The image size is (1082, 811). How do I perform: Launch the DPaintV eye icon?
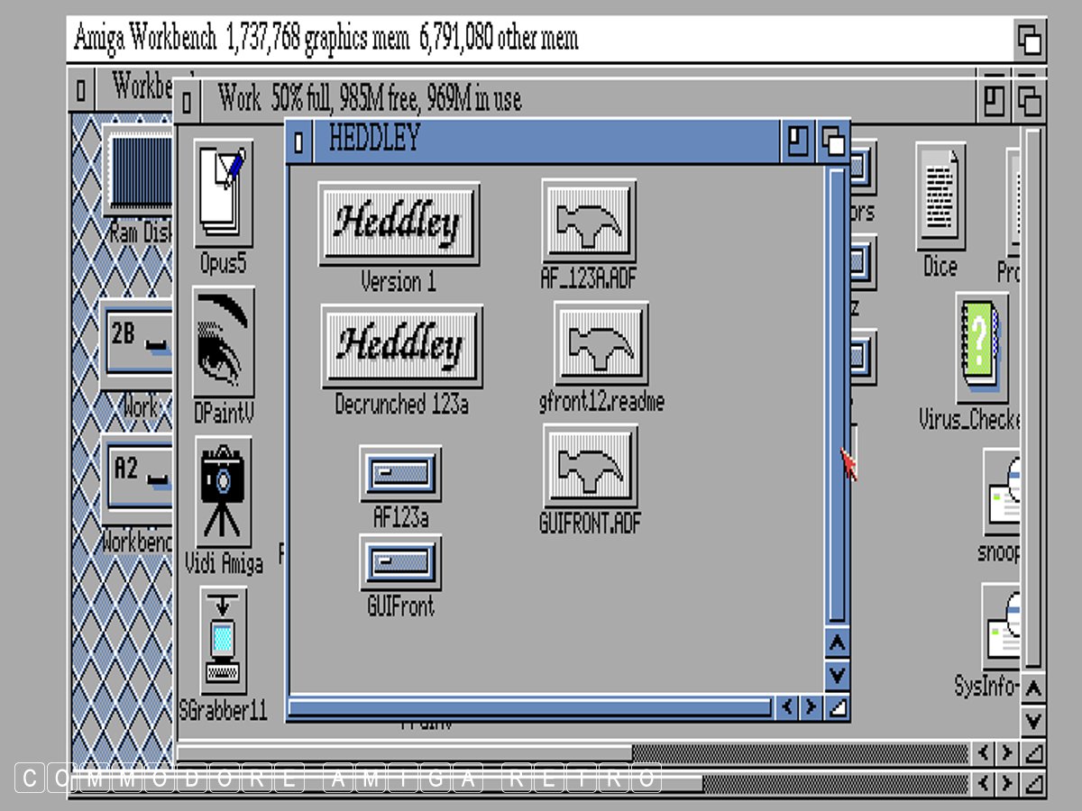pyautogui.click(x=223, y=342)
